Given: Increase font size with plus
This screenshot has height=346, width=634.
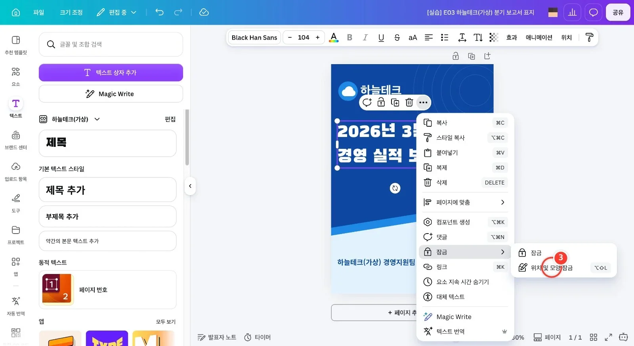Looking at the screenshot, I should point(317,38).
